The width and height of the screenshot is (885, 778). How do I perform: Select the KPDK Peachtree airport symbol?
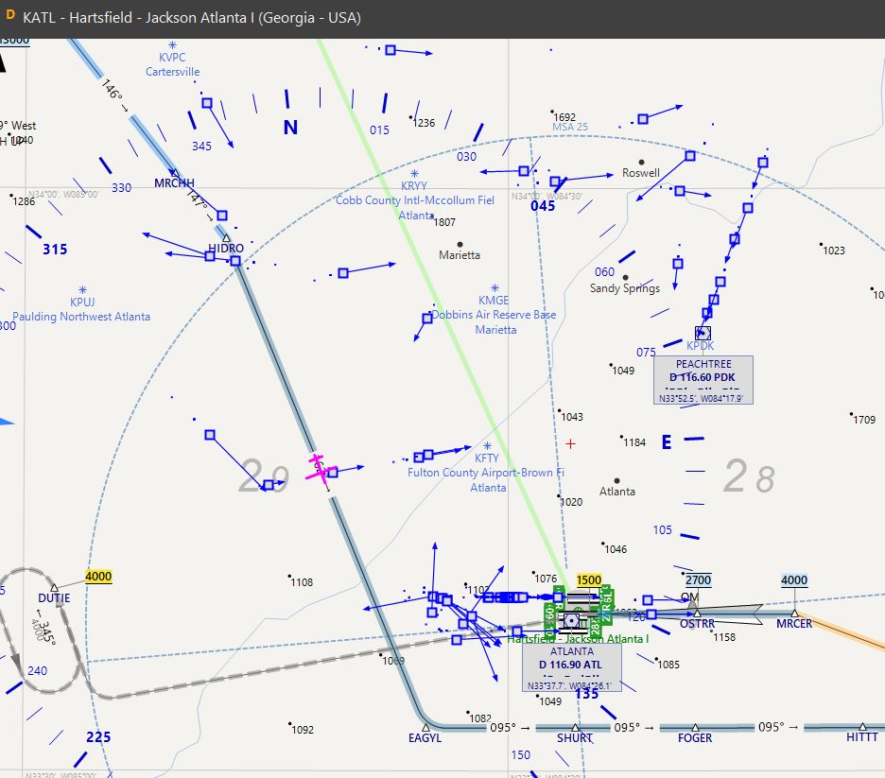[702, 333]
